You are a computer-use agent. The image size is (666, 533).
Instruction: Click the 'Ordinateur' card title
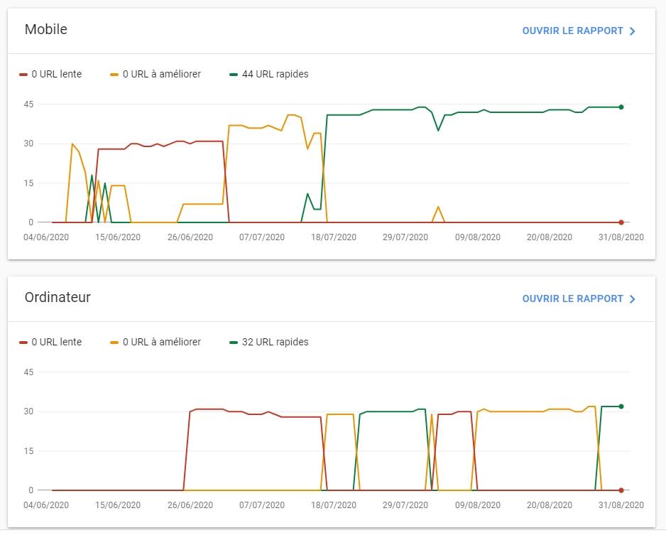[x=58, y=298]
